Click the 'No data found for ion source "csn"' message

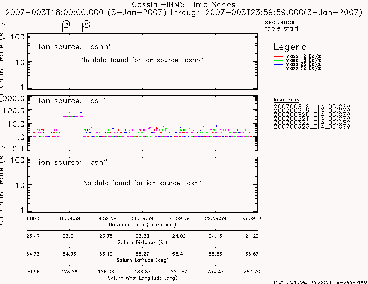[x=142, y=183]
